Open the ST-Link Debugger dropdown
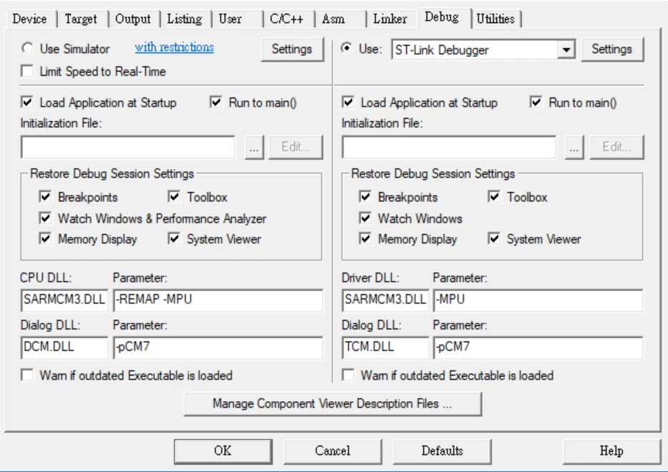 [566, 50]
